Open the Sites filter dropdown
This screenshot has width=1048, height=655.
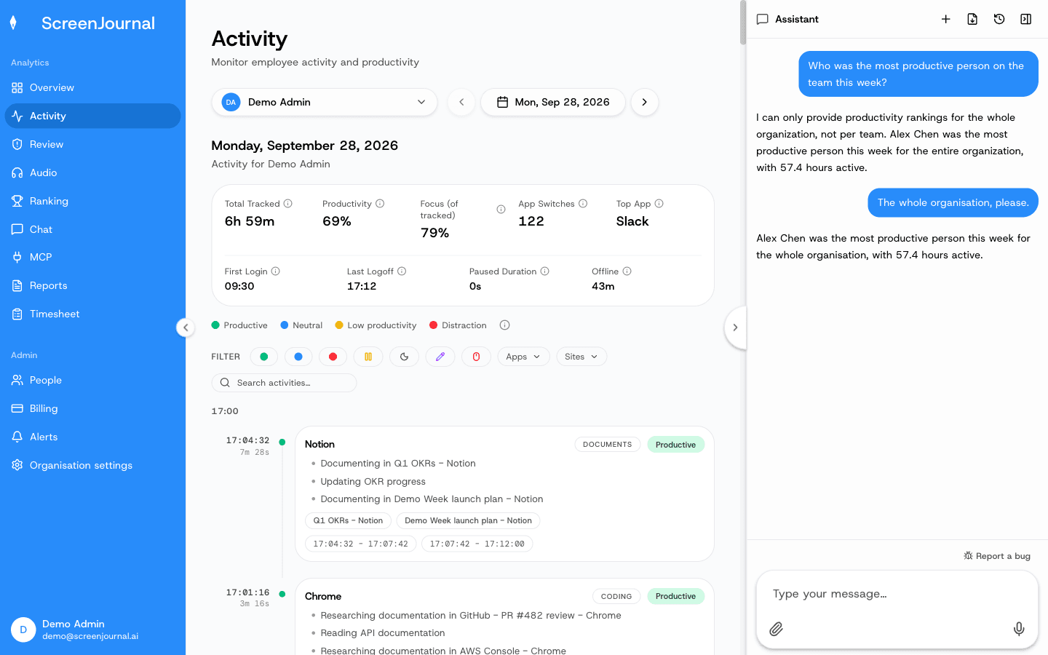coord(581,357)
